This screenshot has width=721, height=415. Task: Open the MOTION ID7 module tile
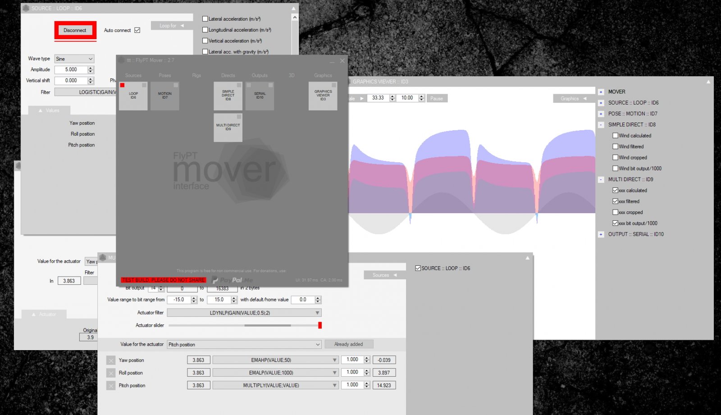(165, 96)
